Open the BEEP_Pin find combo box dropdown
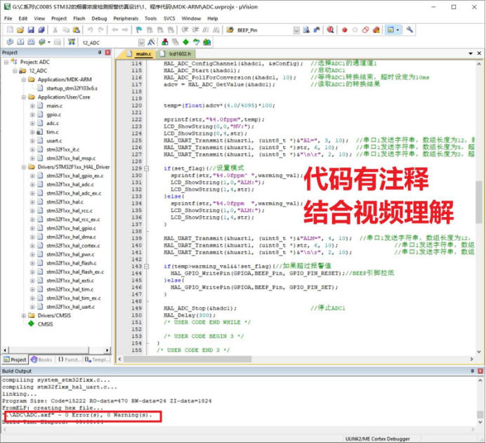This screenshot has width=486, height=443. (296, 30)
